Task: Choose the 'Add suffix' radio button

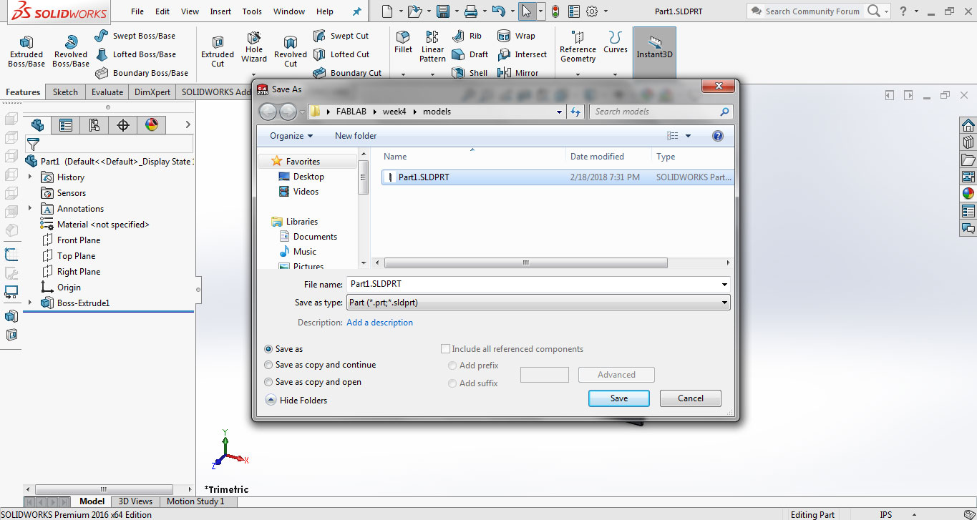Action: pos(452,383)
